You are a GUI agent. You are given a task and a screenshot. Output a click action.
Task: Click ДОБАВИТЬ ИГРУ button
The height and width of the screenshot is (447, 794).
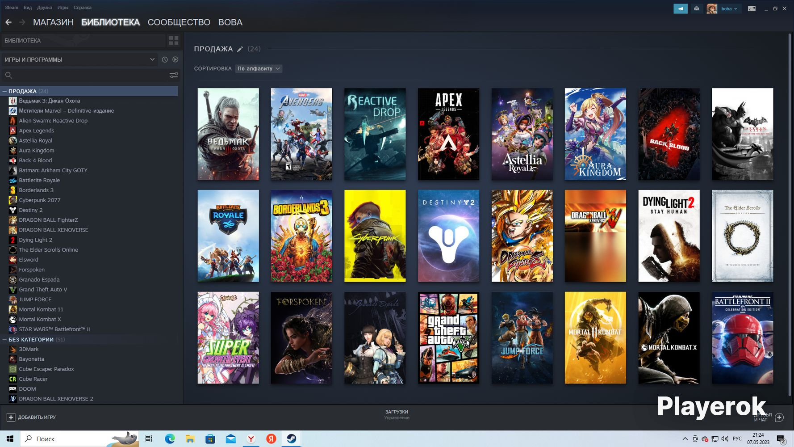coord(31,417)
